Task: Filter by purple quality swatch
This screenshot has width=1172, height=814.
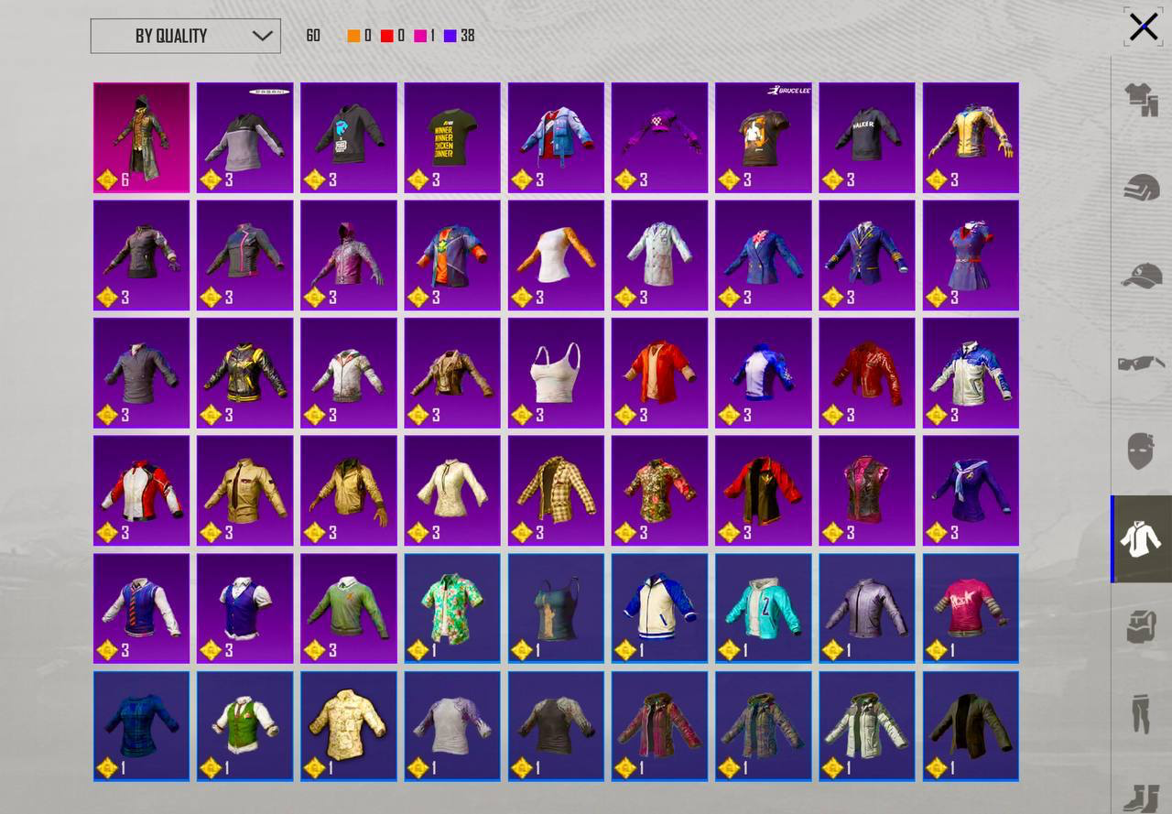Action: [x=450, y=36]
